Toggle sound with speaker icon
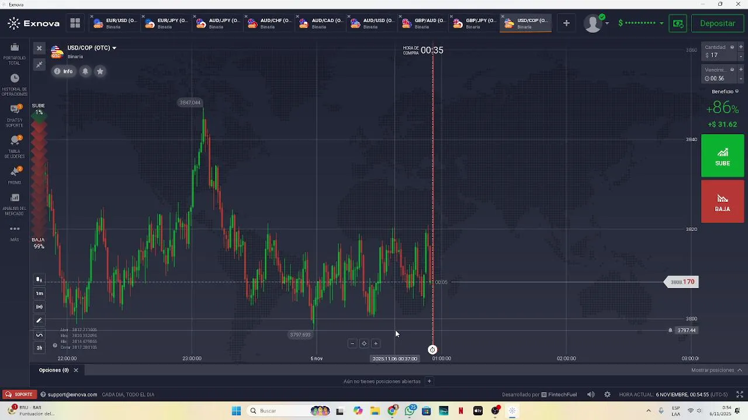Screen dimensions: 748x420 [591, 394]
